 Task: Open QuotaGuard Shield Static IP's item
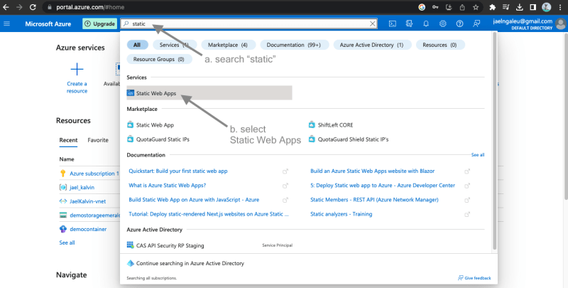pos(349,139)
